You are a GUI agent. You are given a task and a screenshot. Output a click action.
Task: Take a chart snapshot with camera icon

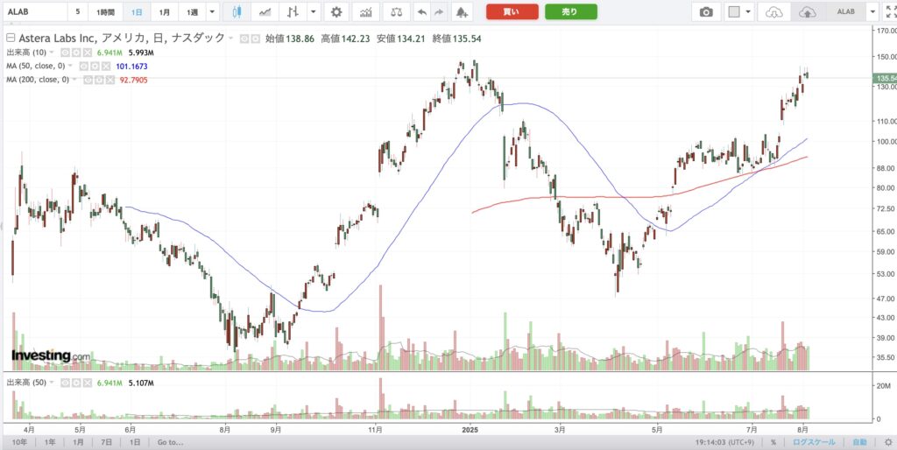coord(707,11)
